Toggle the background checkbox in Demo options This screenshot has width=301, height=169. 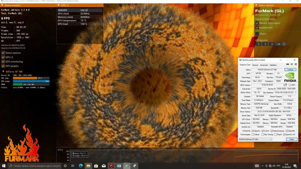(x=257, y=28)
